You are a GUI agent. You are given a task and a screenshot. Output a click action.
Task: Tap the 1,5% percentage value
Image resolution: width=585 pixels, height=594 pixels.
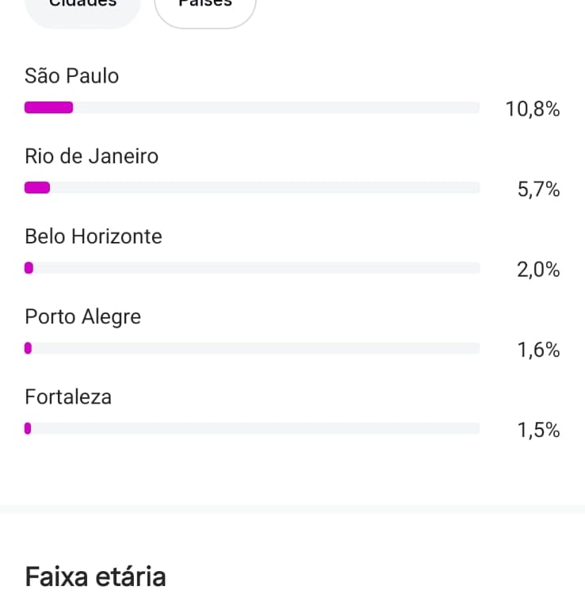[x=538, y=430]
